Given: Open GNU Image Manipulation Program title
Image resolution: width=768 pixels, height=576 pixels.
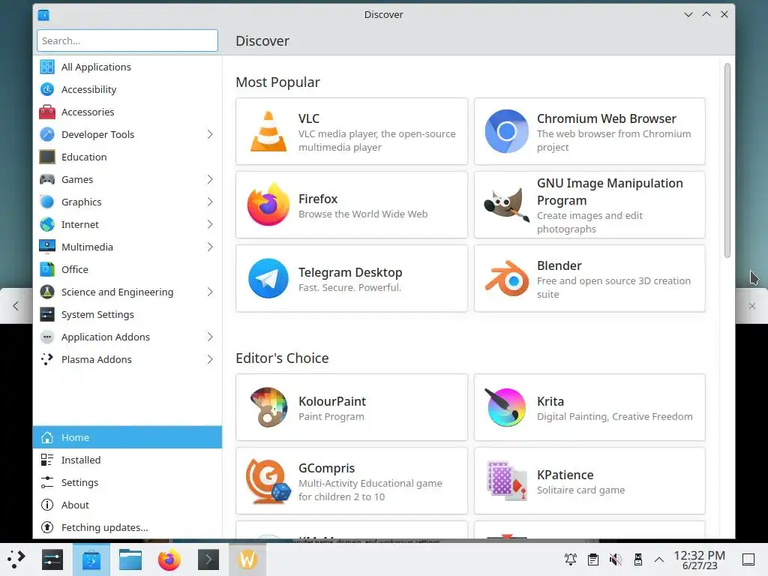Looking at the screenshot, I should (610, 191).
